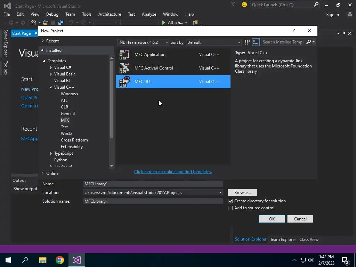Click the green Attach start arrow
Image resolution: width=356 pixels, height=267 pixels.
pyautogui.click(x=163, y=23)
